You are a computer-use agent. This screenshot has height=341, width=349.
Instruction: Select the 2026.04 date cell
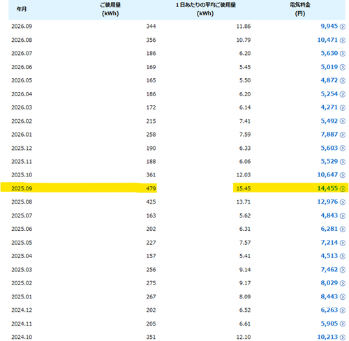pos(22,94)
